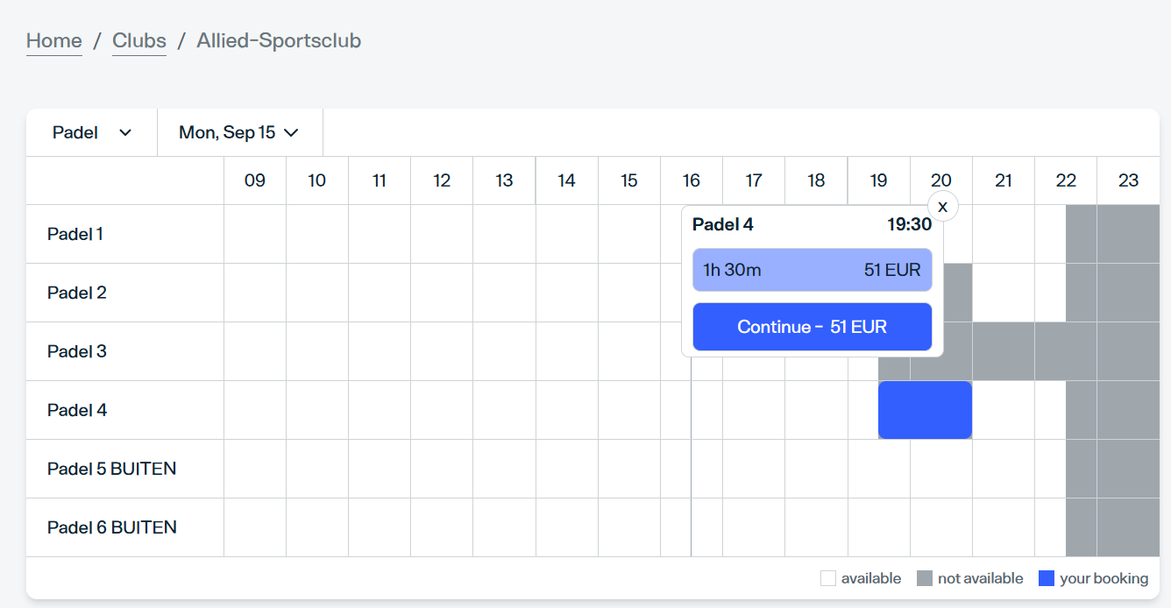The width and height of the screenshot is (1171, 608).
Task: Open the Clubs breadcrumb link
Action: [139, 41]
